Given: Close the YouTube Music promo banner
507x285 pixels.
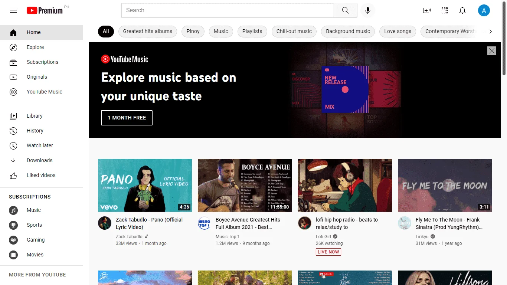Looking at the screenshot, I should 492,51.
